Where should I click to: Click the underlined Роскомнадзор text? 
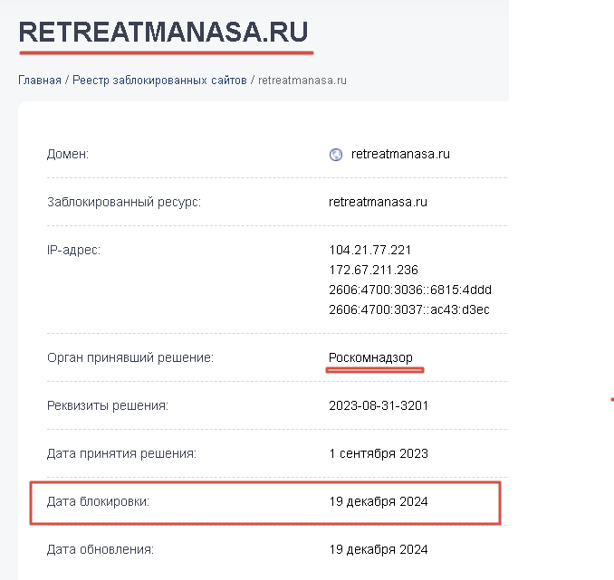click(x=370, y=358)
